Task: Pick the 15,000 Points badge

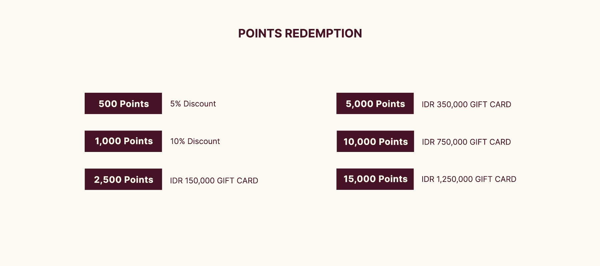Action: [375, 179]
